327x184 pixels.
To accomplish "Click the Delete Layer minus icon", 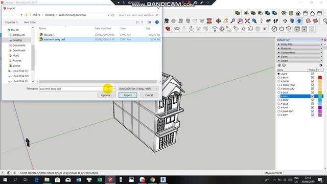I will pyautogui.click(x=284, y=65).
